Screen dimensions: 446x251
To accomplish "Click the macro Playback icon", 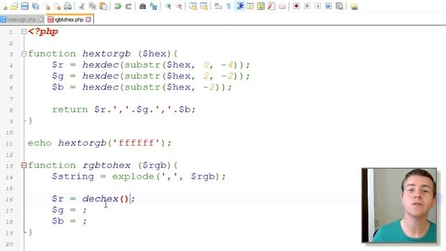I will click(318, 6).
